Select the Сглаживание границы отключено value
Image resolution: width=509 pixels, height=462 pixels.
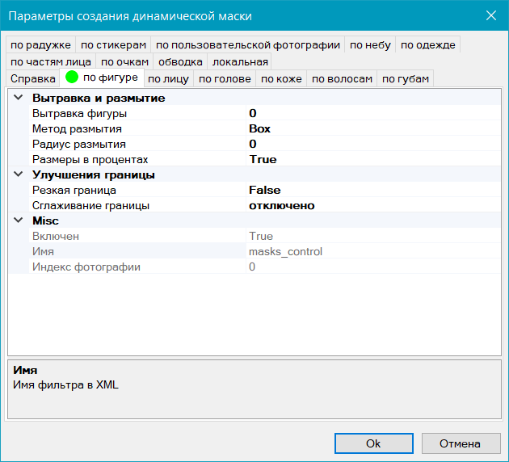point(281,206)
